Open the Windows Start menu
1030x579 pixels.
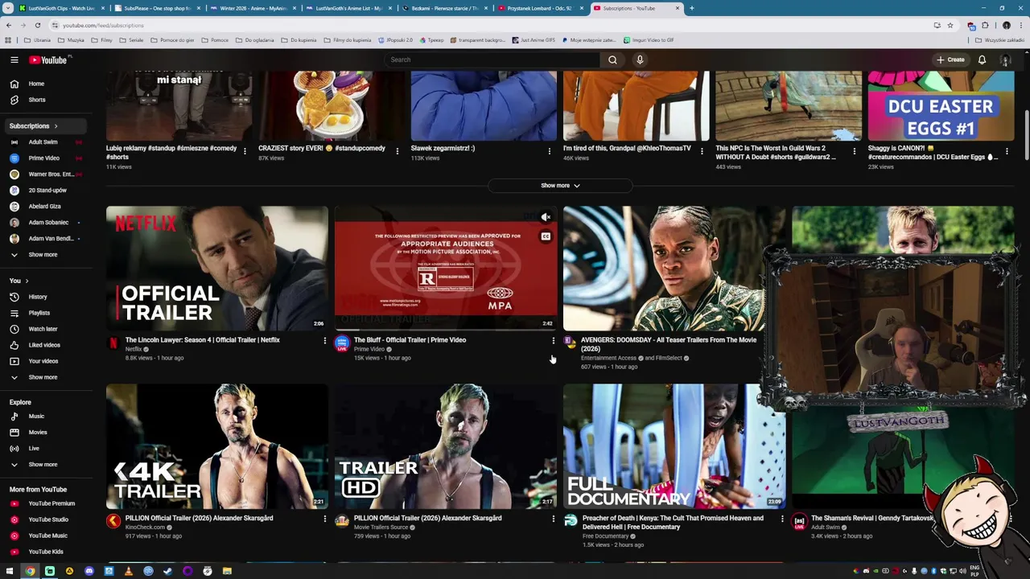click(x=10, y=571)
